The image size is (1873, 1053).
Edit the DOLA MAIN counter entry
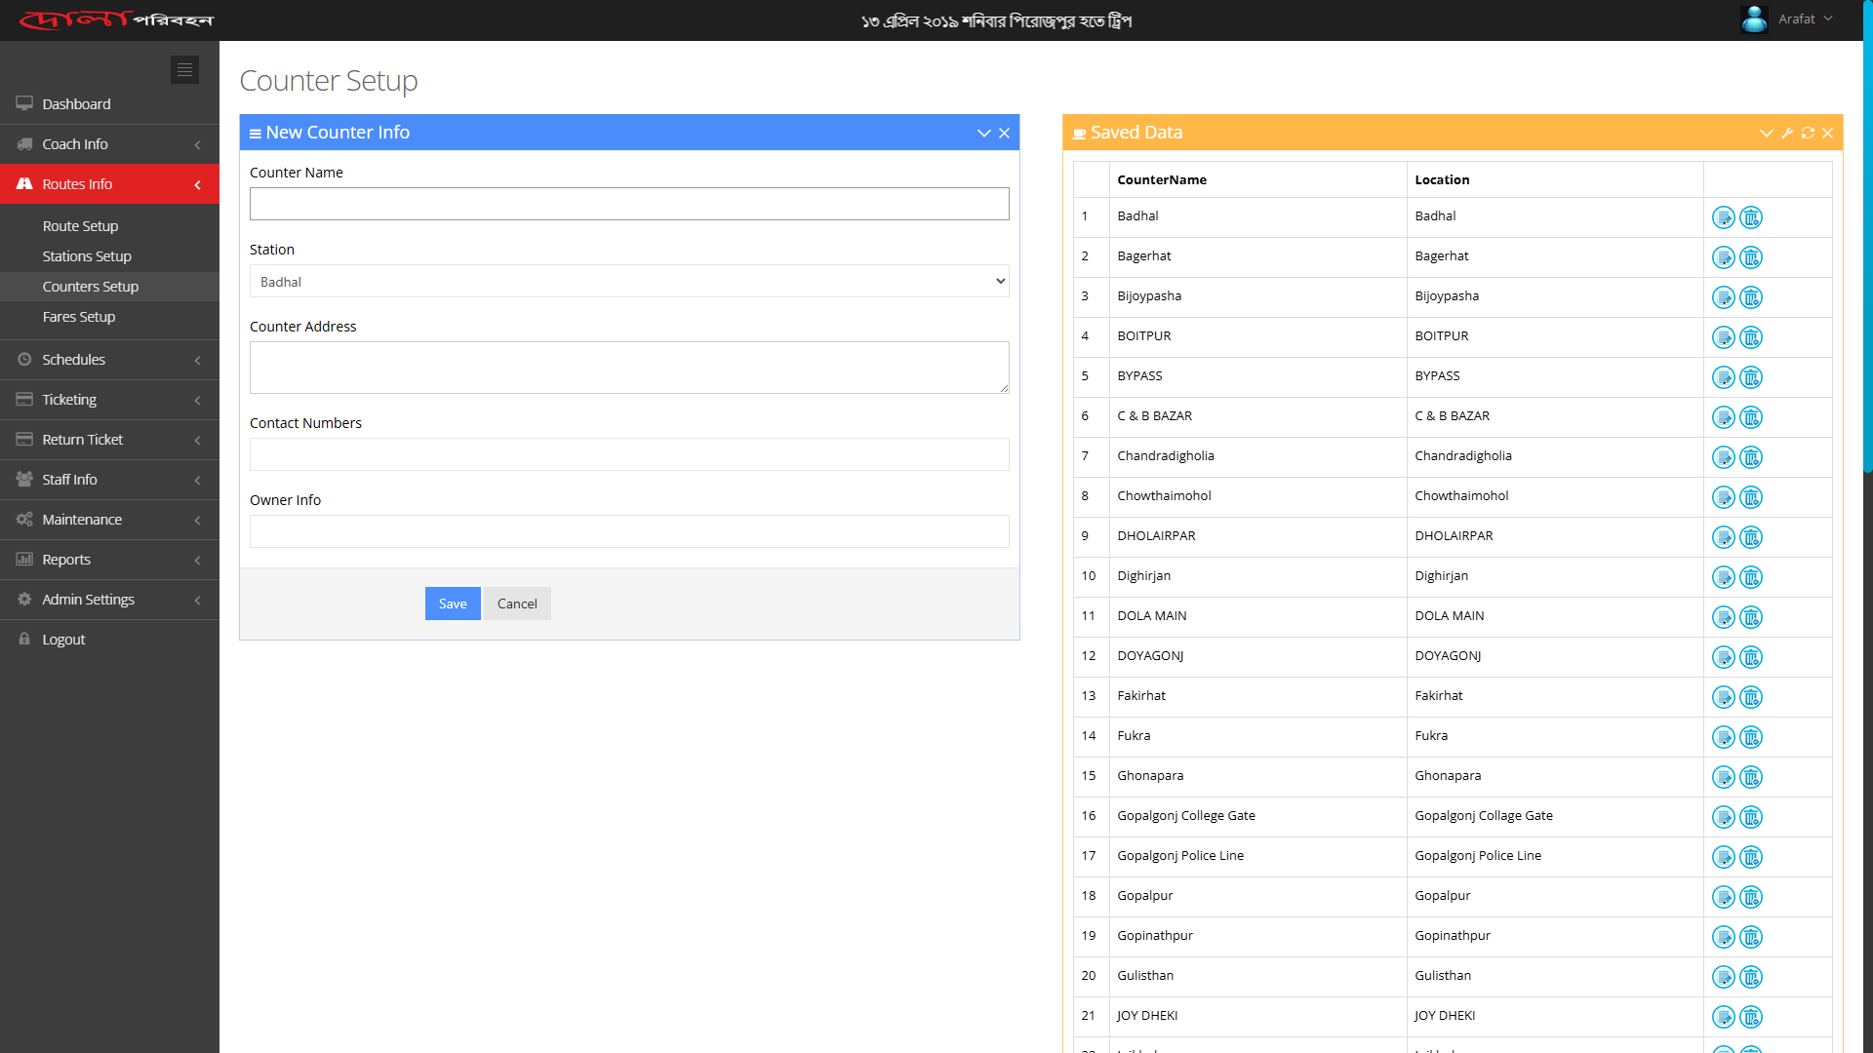coord(1723,617)
